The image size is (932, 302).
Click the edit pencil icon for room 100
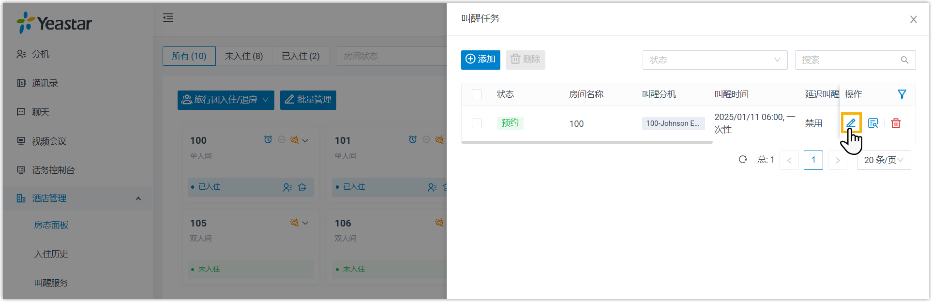pos(851,123)
